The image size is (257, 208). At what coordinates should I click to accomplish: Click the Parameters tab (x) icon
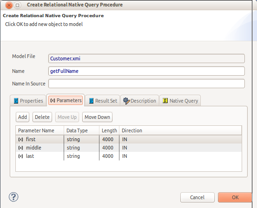[53, 100]
